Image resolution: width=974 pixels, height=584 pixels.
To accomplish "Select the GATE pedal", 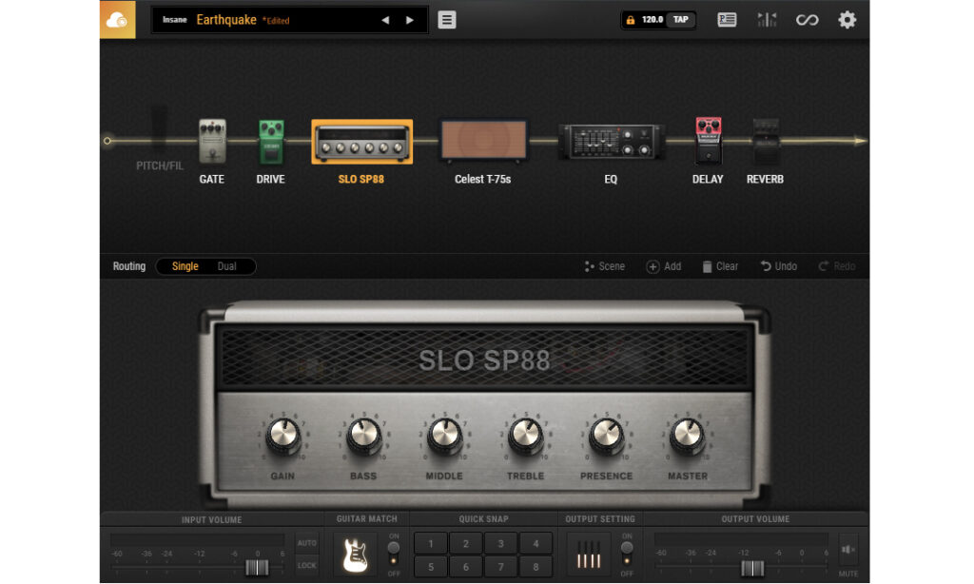I will [x=212, y=142].
